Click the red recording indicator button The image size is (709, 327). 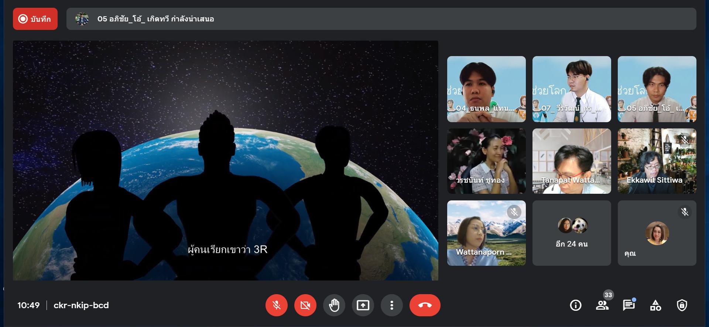(35, 19)
